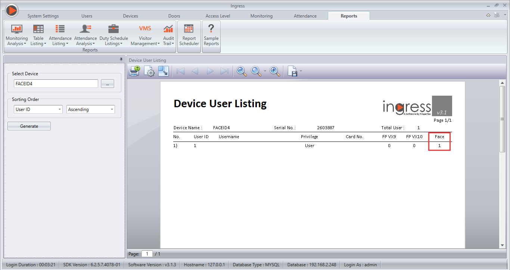
Task: Go to next report page
Action: 210,71
